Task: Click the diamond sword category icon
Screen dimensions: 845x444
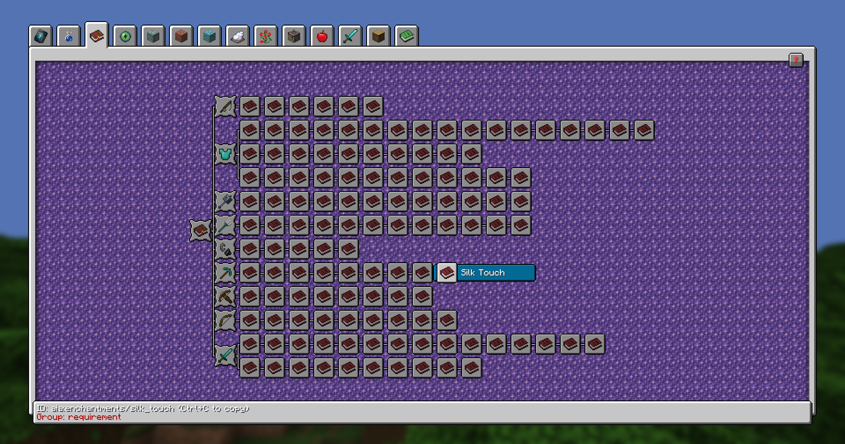Action: (x=225, y=356)
